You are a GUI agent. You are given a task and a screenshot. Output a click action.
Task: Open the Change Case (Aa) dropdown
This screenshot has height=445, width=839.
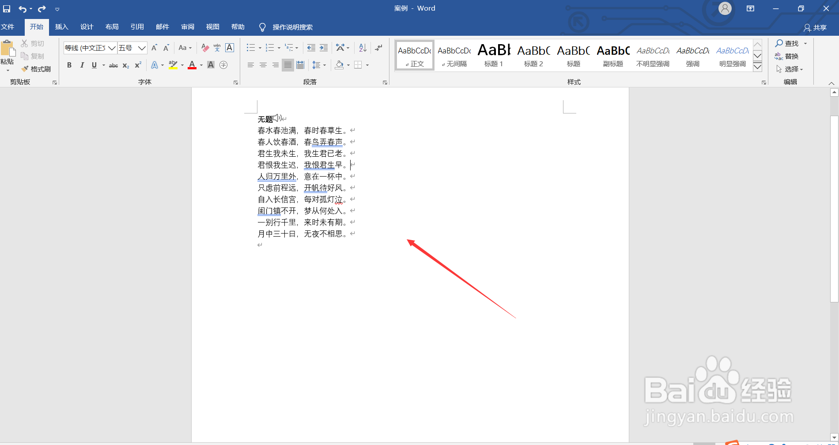(185, 48)
